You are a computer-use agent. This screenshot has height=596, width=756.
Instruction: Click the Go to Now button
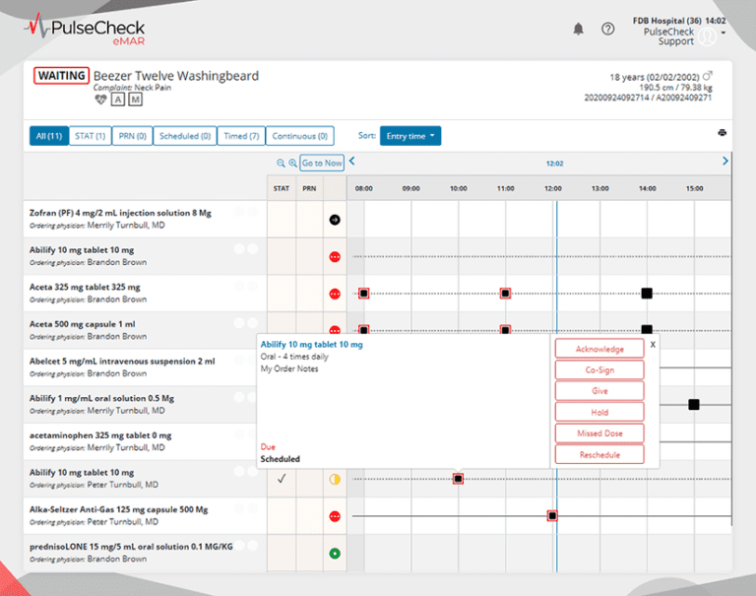pyautogui.click(x=322, y=164)
